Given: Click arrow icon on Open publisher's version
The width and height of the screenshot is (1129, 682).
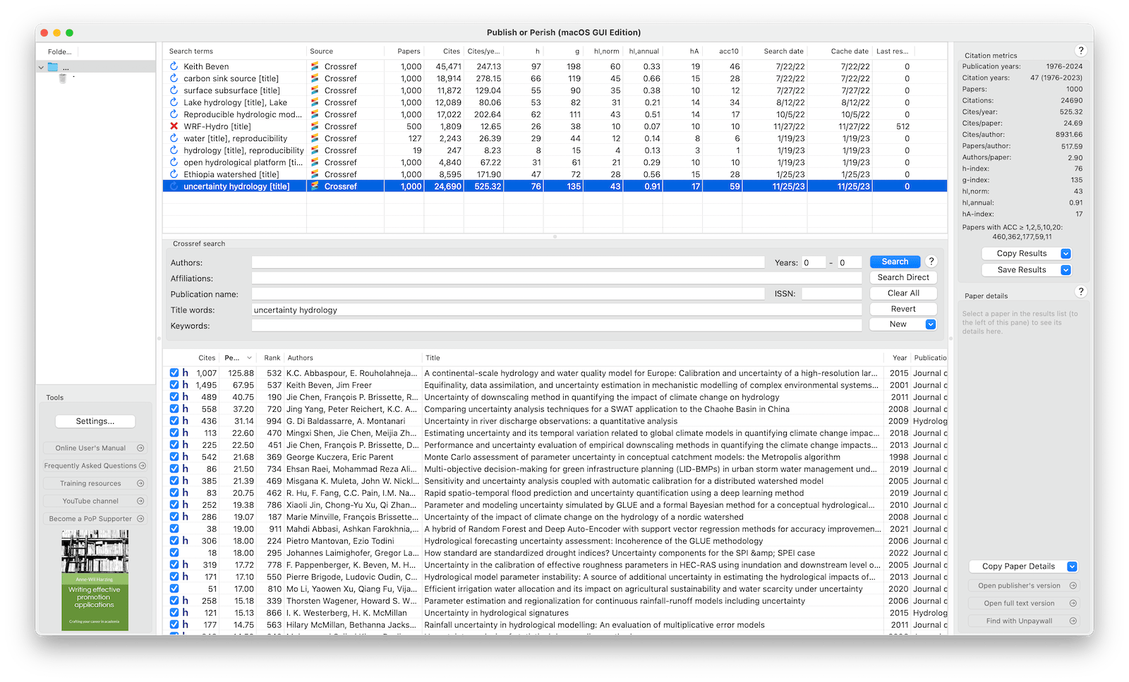Looking at the screenshot, I should [x=1073, y=585].
